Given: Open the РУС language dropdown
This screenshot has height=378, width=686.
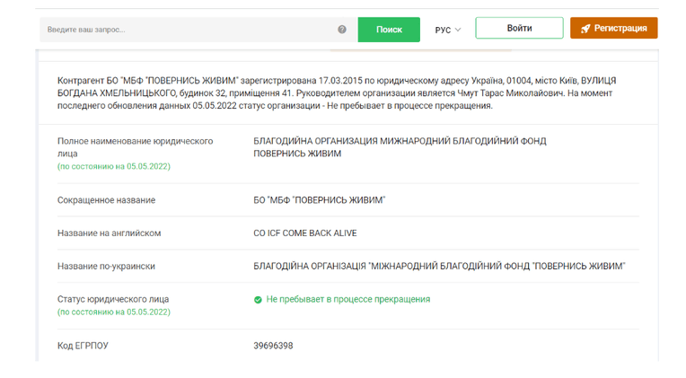Looking at the screenshot, I should coord(447,30).
